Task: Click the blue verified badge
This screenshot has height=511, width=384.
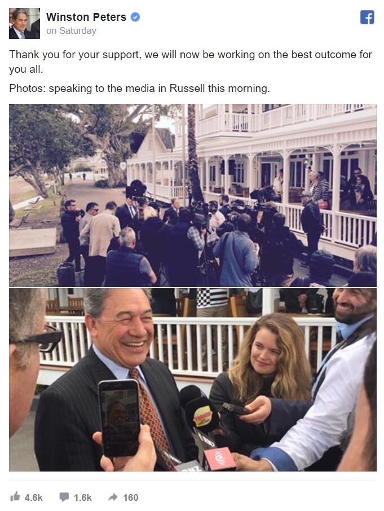Action: point(135,17)
